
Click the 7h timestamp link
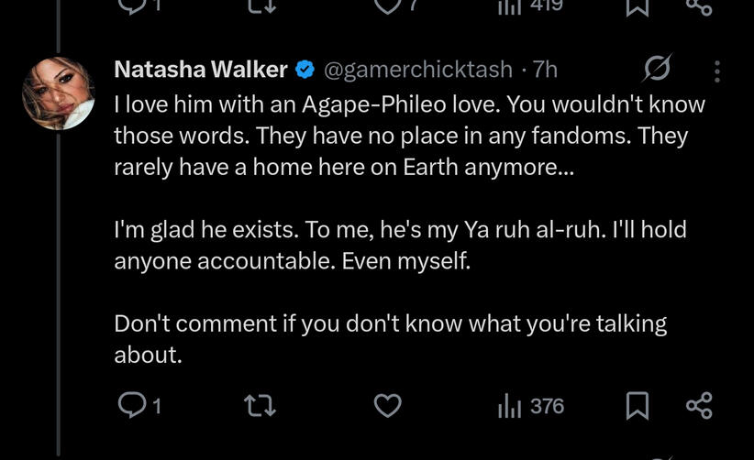pyautogui.click(x=545, y=70)
